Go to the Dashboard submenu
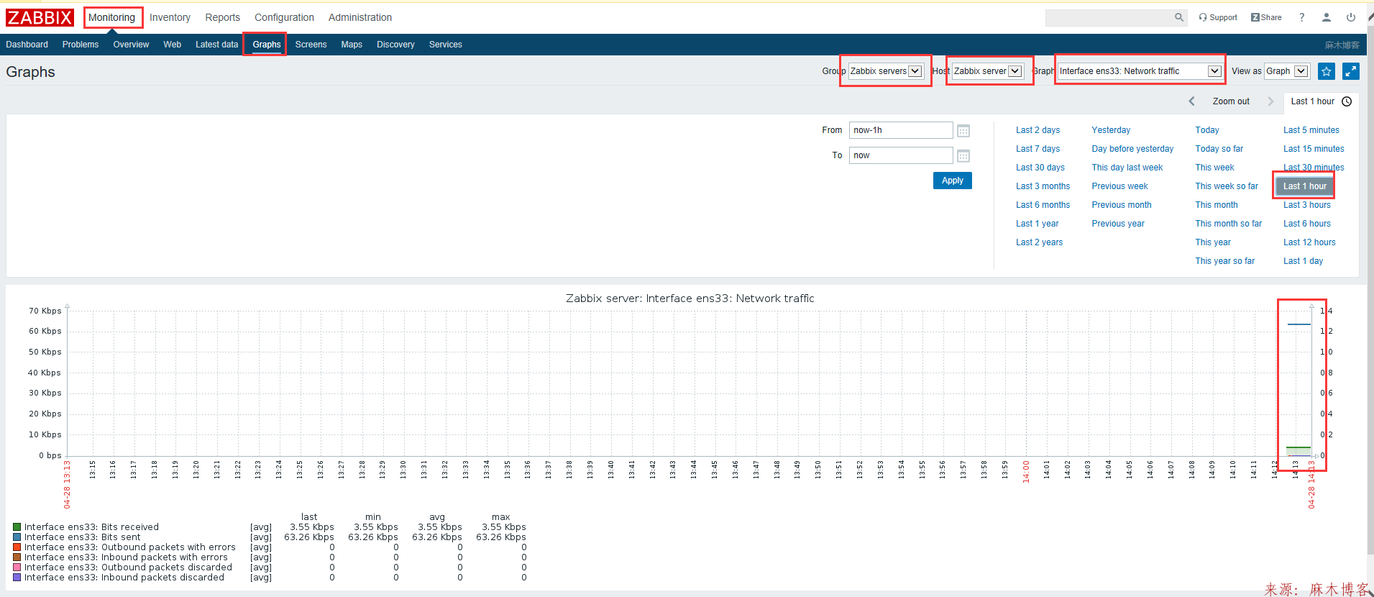Image resolution: width=1374 pixels, height=597 pixels. [27, 45]
